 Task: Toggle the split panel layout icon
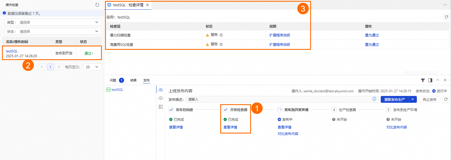430,80
